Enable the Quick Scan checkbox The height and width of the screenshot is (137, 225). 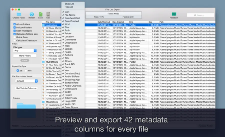(x=15, y=37)
